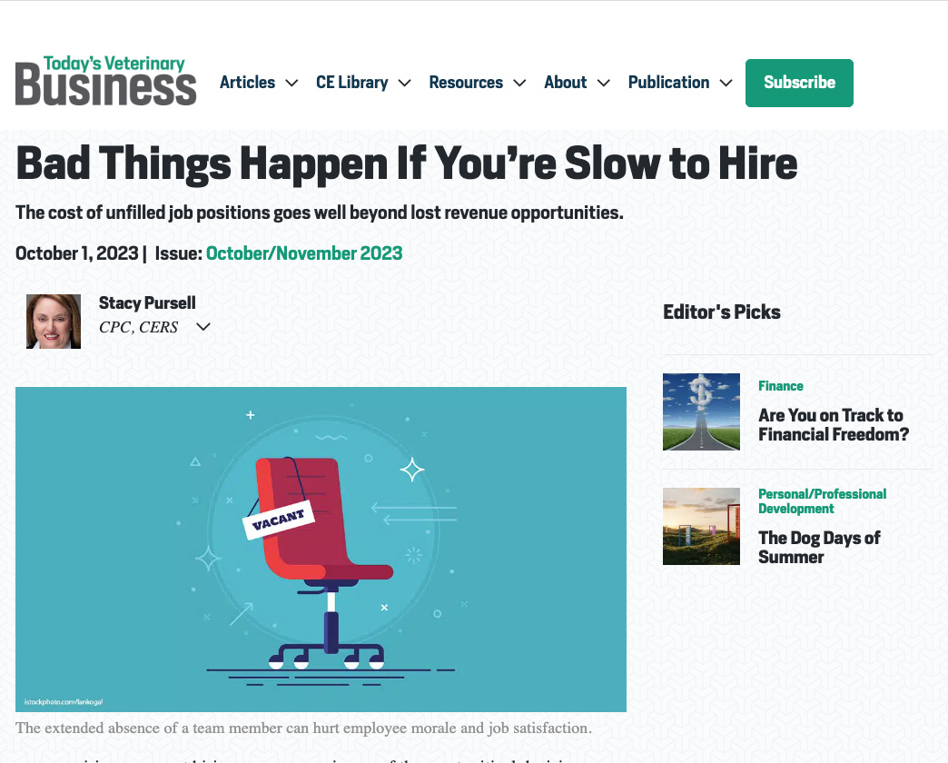The width and height of the screenshot is (948, 763).
Task: Open the CE Library menu item
Action: click(352, 83)
